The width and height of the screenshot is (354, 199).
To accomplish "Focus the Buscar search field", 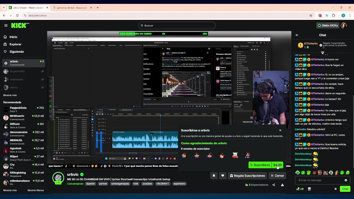I will (177, 25).
